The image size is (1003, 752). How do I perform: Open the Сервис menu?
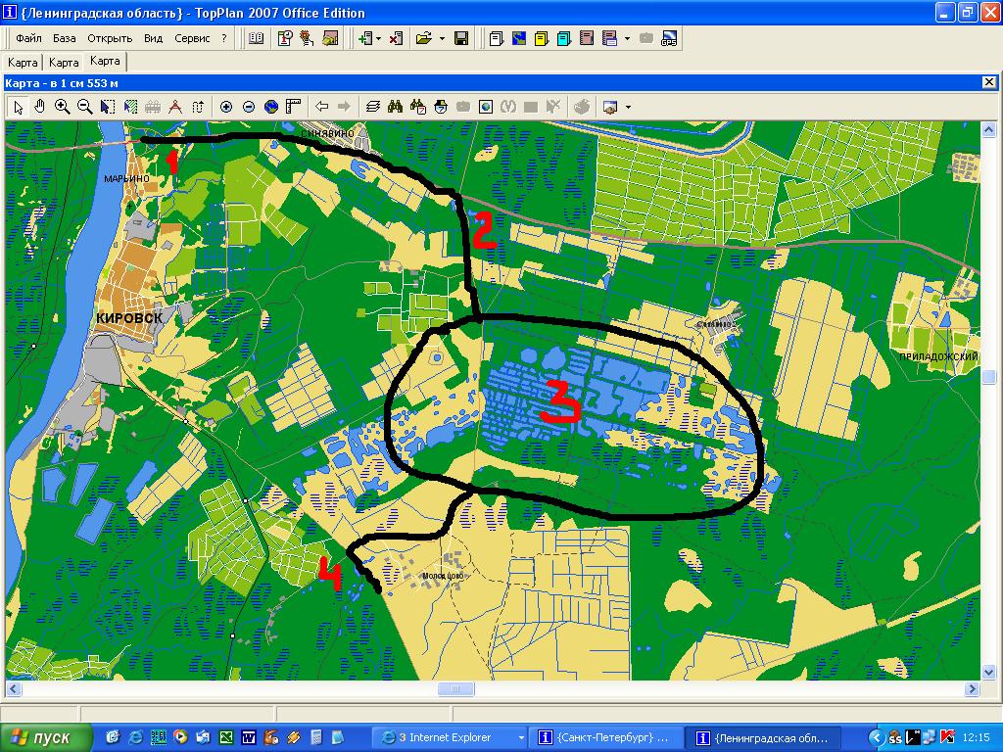192,39
